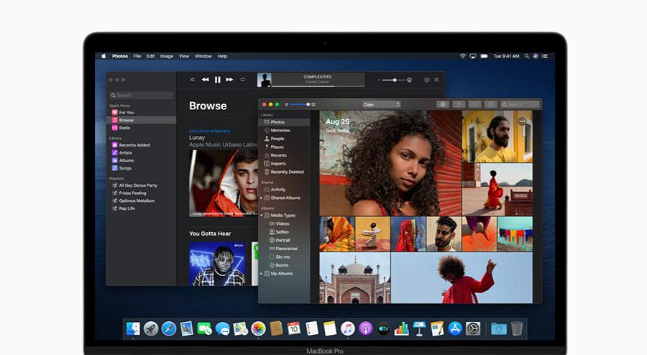
Task: Open the Days view dropdown in Photos
Action: (x=381, y=104)
